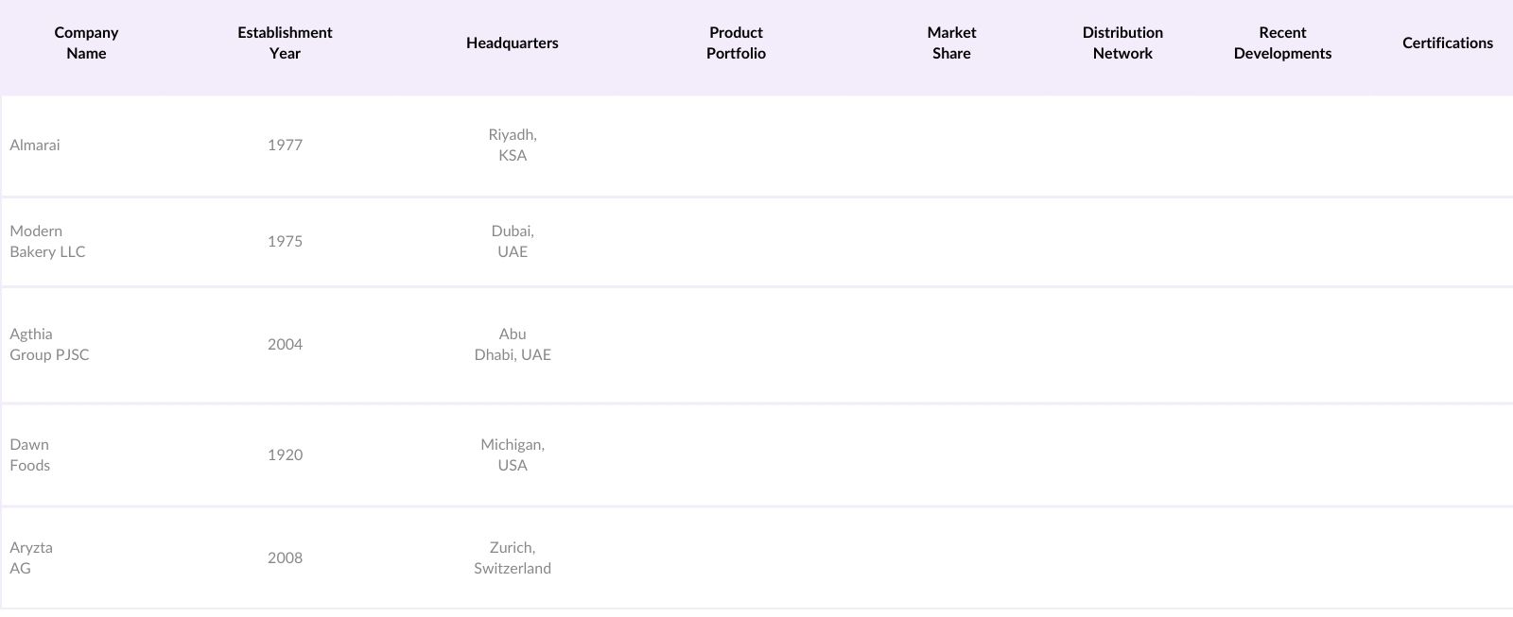Click the 2004 establishment year cell
The image size is (1513, 617).
point(285,345)
